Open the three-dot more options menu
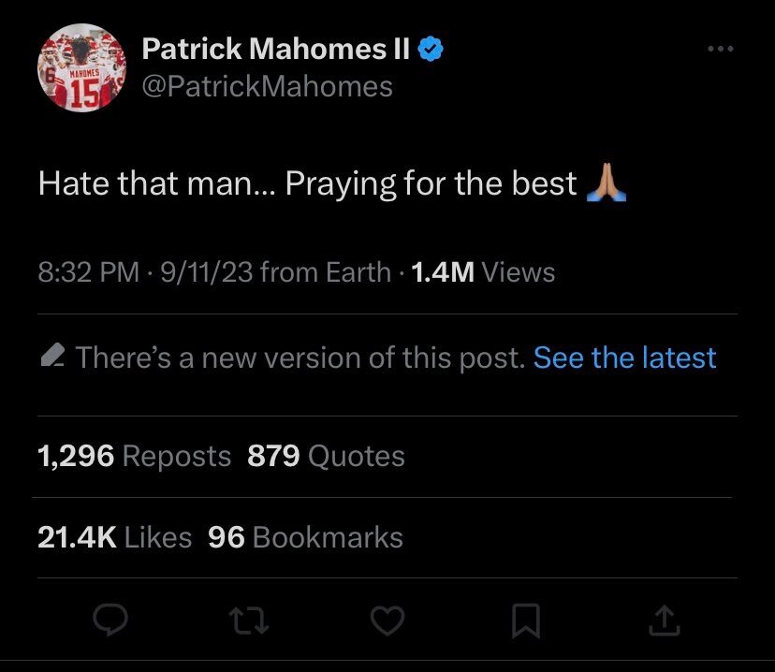Viewport: 775px width, 672px height. [720, 50]
